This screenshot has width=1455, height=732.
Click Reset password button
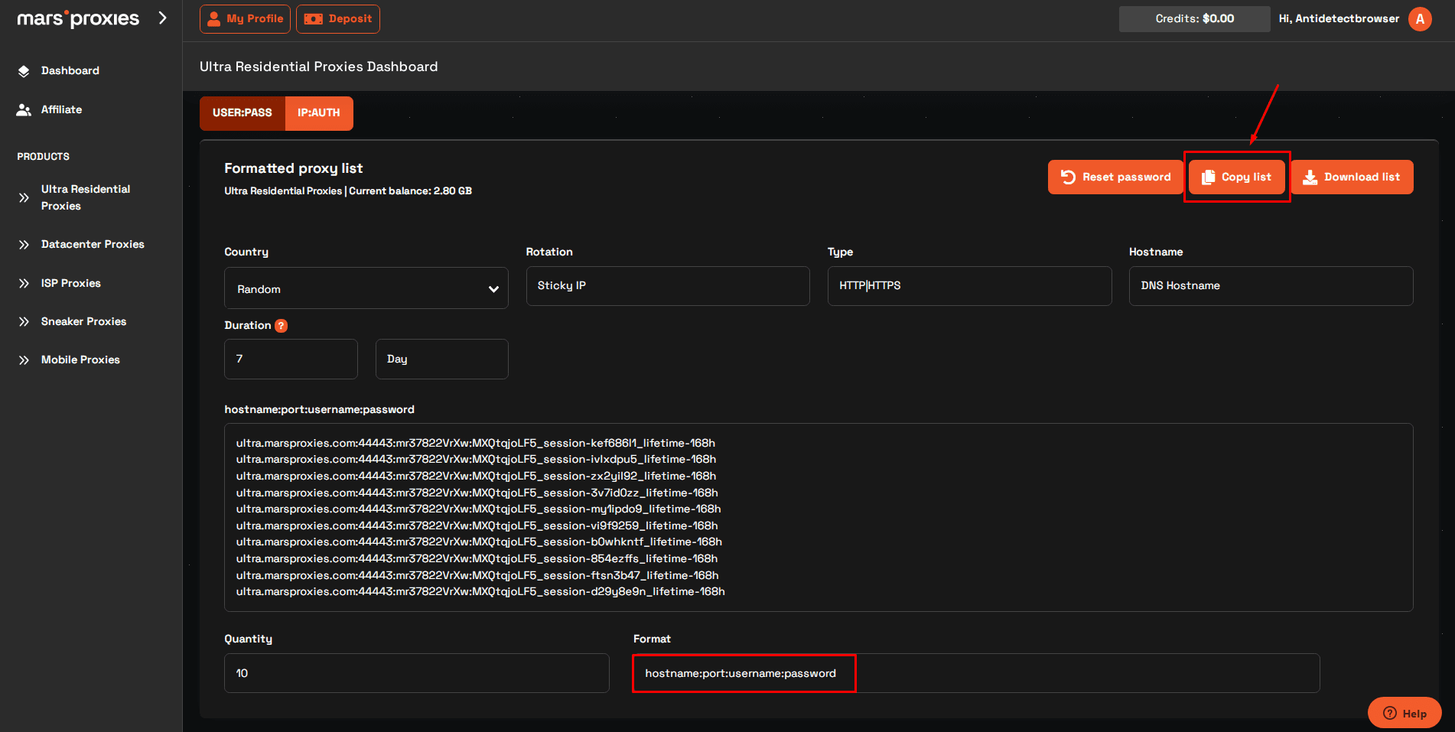[1115, 177]
